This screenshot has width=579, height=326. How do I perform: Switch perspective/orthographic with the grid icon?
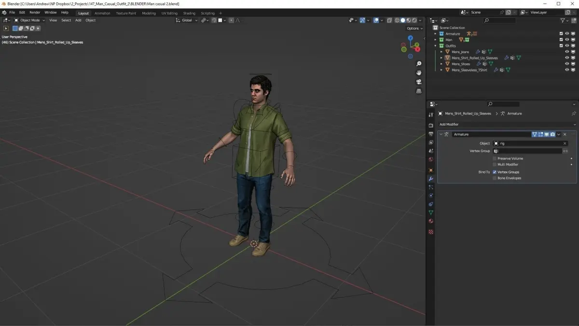pyautogui.click(x=419, y=91)
